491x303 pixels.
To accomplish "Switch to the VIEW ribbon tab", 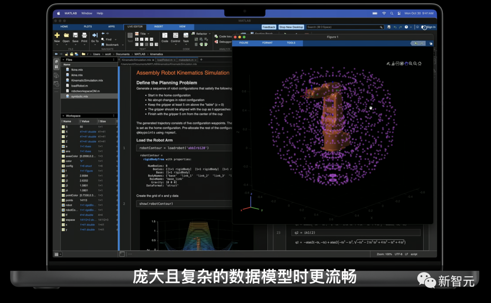I will coord(182,27).
